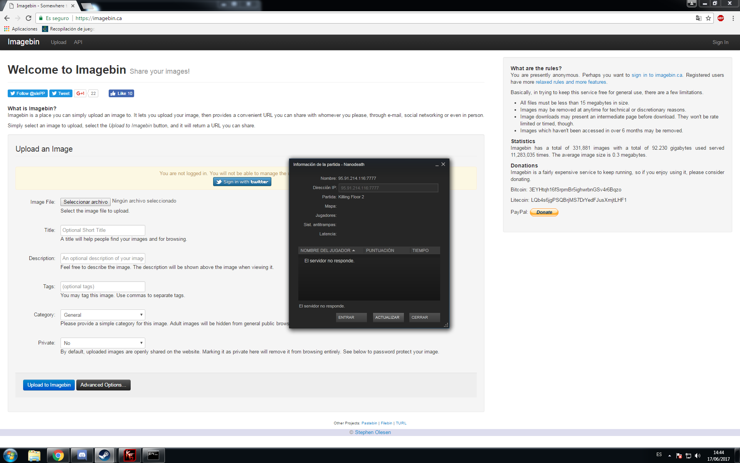Open Killing Floor from the taskbar
Screen dimensions: 740x463
tap(130, 455)
